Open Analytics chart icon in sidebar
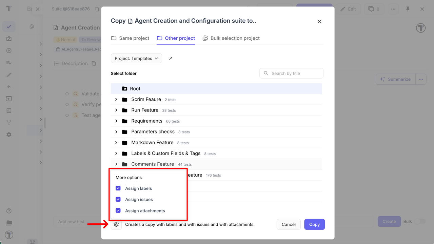434x244 pixels. 9,110
